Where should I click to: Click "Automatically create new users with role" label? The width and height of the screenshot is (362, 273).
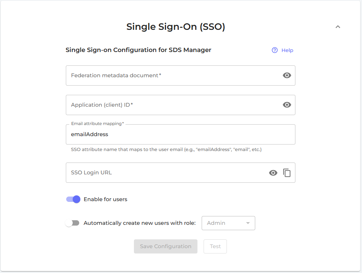(140, 223)
